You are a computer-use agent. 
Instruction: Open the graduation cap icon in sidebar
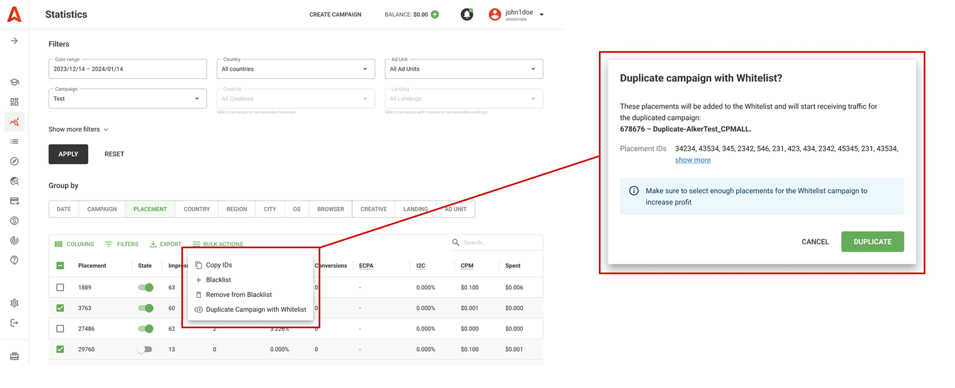tap(14, 82)
